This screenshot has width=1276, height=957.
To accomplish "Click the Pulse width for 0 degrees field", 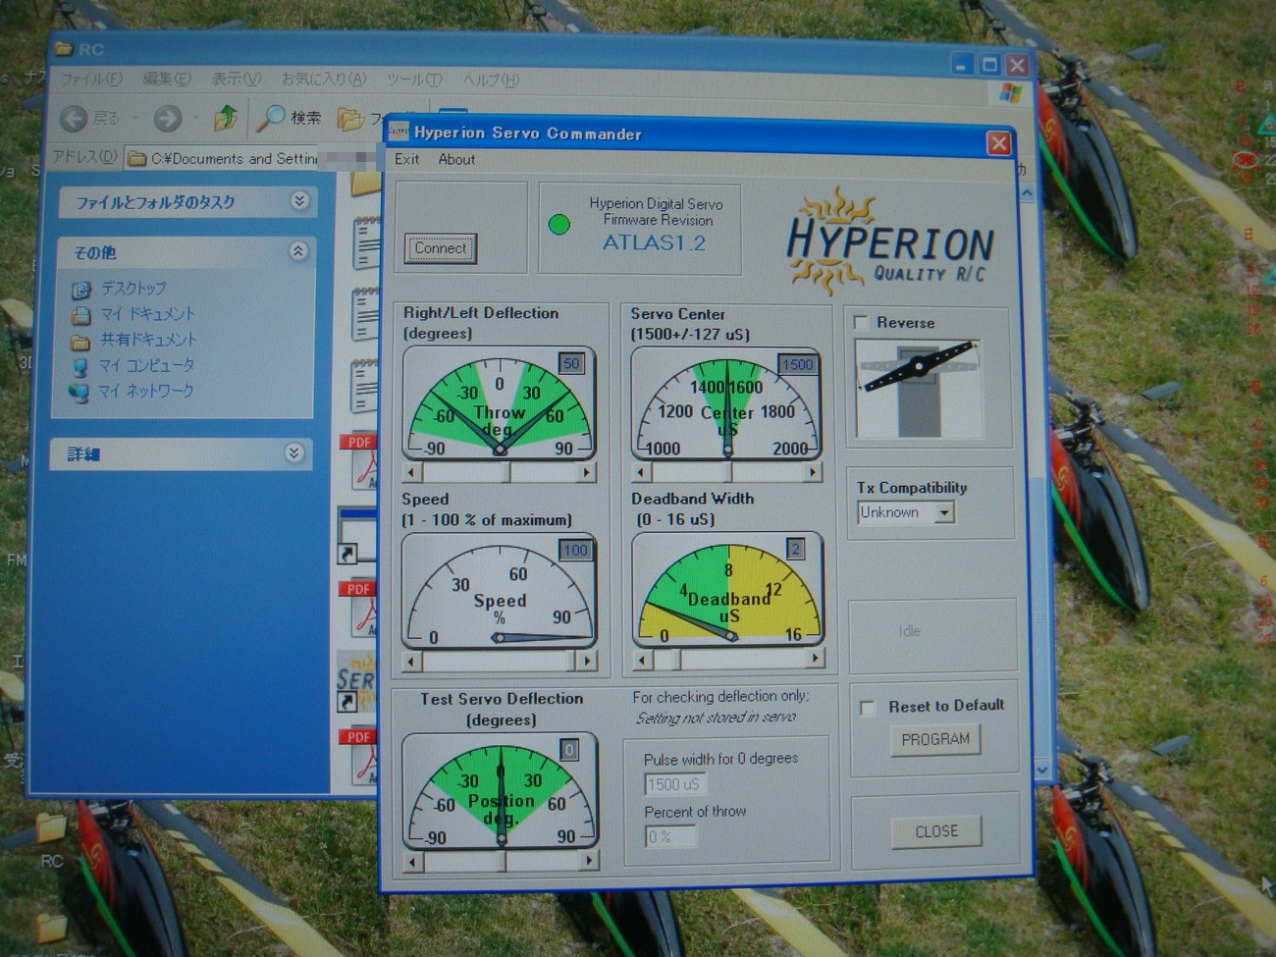I will (x=675, y=784).
